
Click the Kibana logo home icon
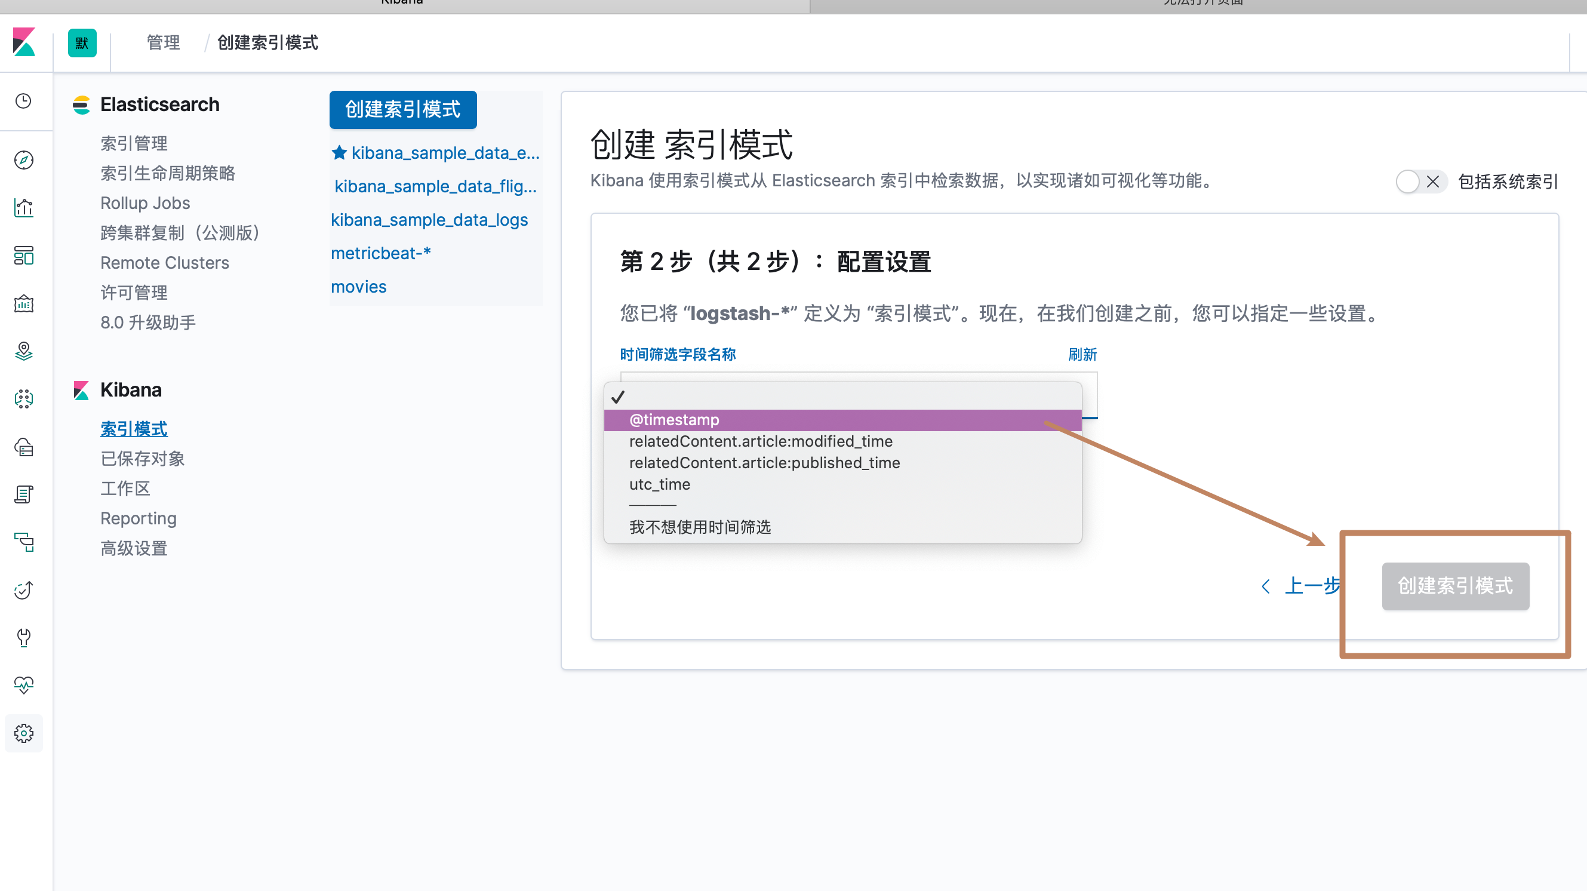(24, 42)
